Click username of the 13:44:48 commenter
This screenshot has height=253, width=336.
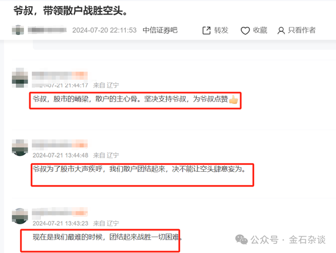click(x=60, y=144)
